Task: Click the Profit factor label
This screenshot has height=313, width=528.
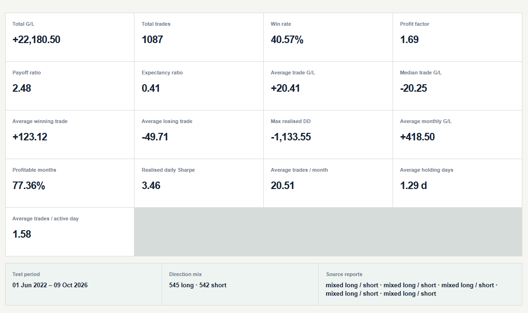Action: click(x=415, y=24)
